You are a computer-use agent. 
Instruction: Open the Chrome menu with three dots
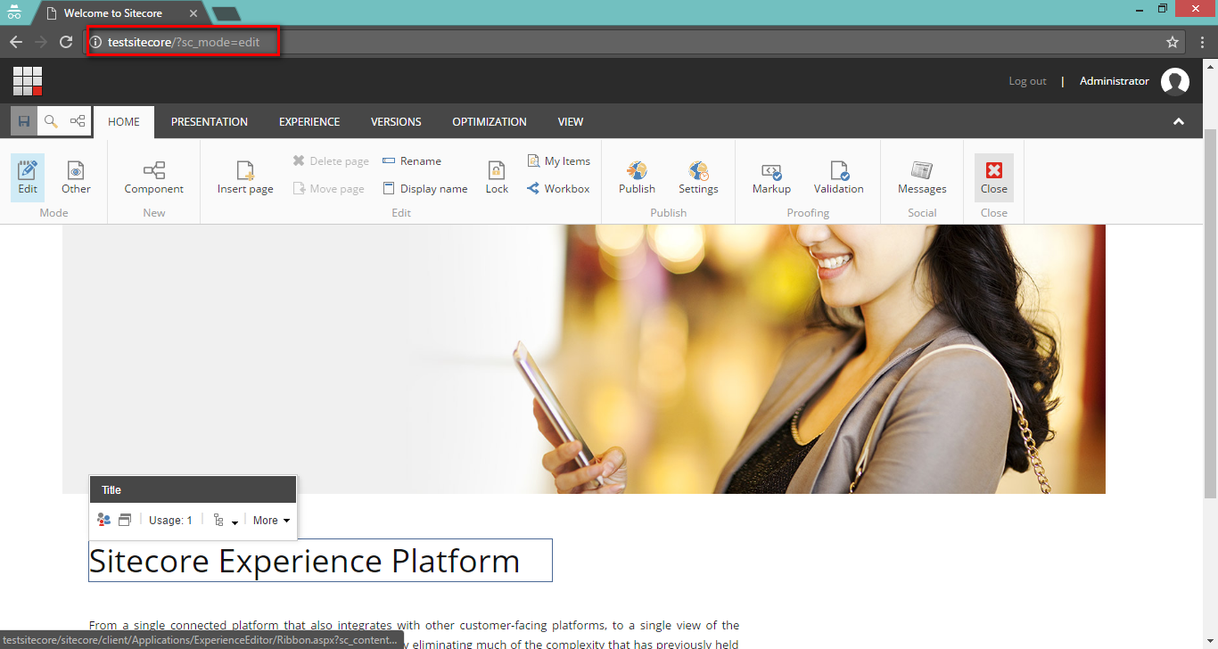[1204, 42]
